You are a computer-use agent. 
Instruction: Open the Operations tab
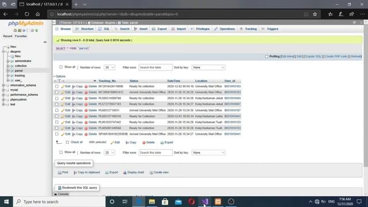pyautogui.click(x=224, y=29)
